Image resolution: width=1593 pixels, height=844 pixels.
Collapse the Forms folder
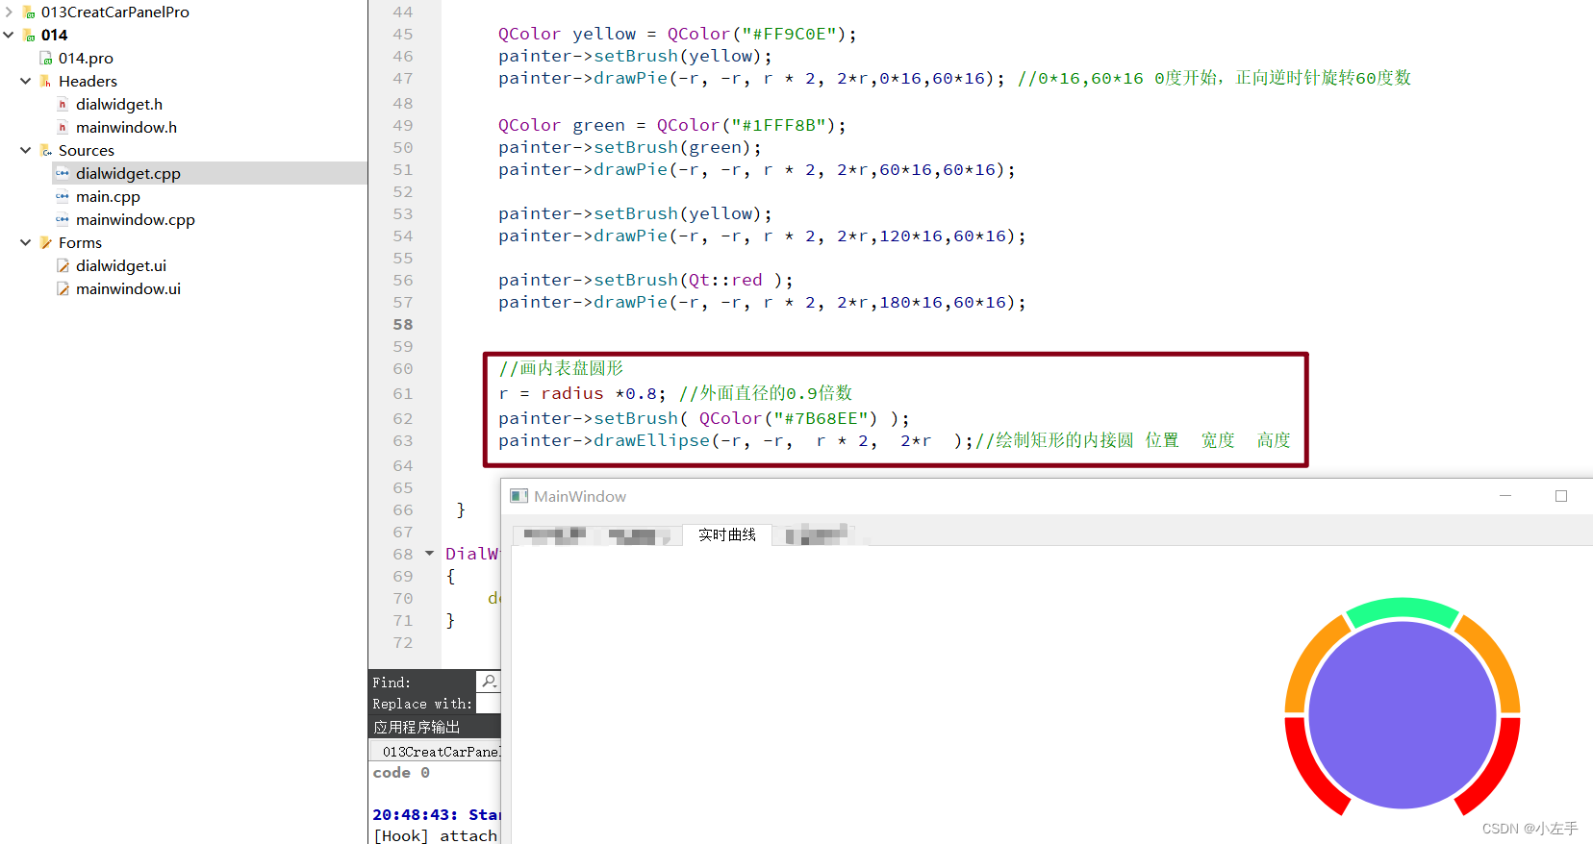pos(26,242)
